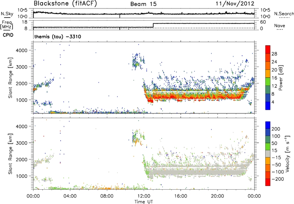The width and height of the screenshot is (294, 204).
Task: Click the "CPID" row label
Action: pos(8,35)
